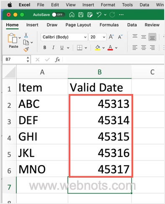The width and height of the screenshot is (165, 204).
Task: Open the more options ellipsis in title bar
Action: 121,15
